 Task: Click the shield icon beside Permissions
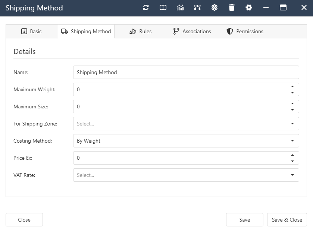pos(229,31)
